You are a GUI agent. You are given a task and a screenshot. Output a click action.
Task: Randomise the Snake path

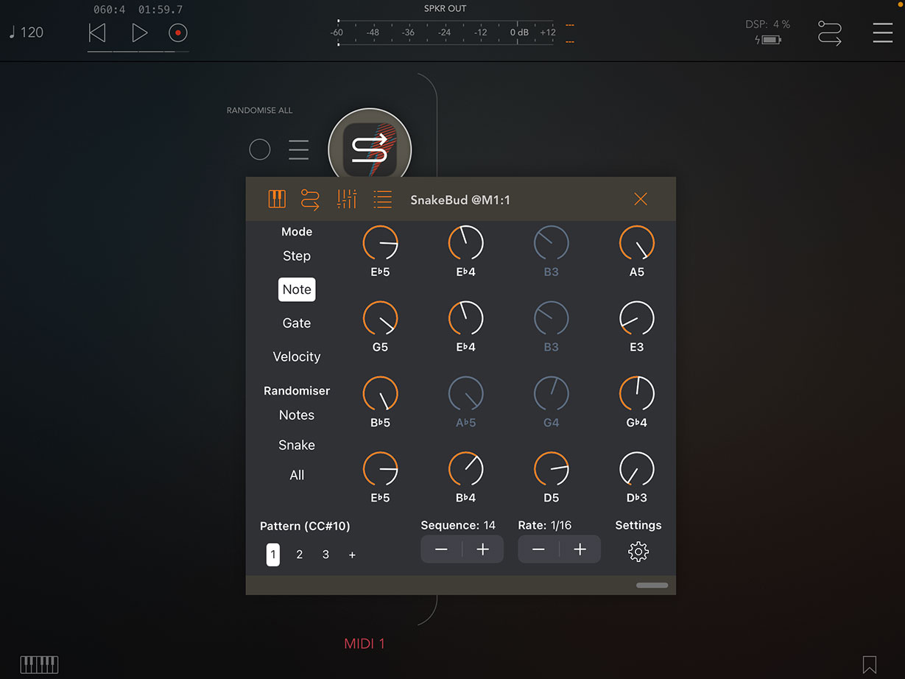point(297,446)
